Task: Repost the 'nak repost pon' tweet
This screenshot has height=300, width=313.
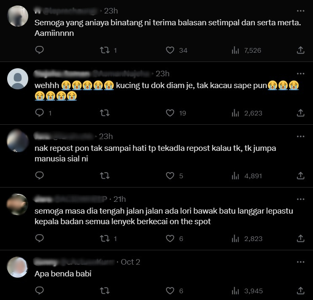Action: [x=104, y=176]
